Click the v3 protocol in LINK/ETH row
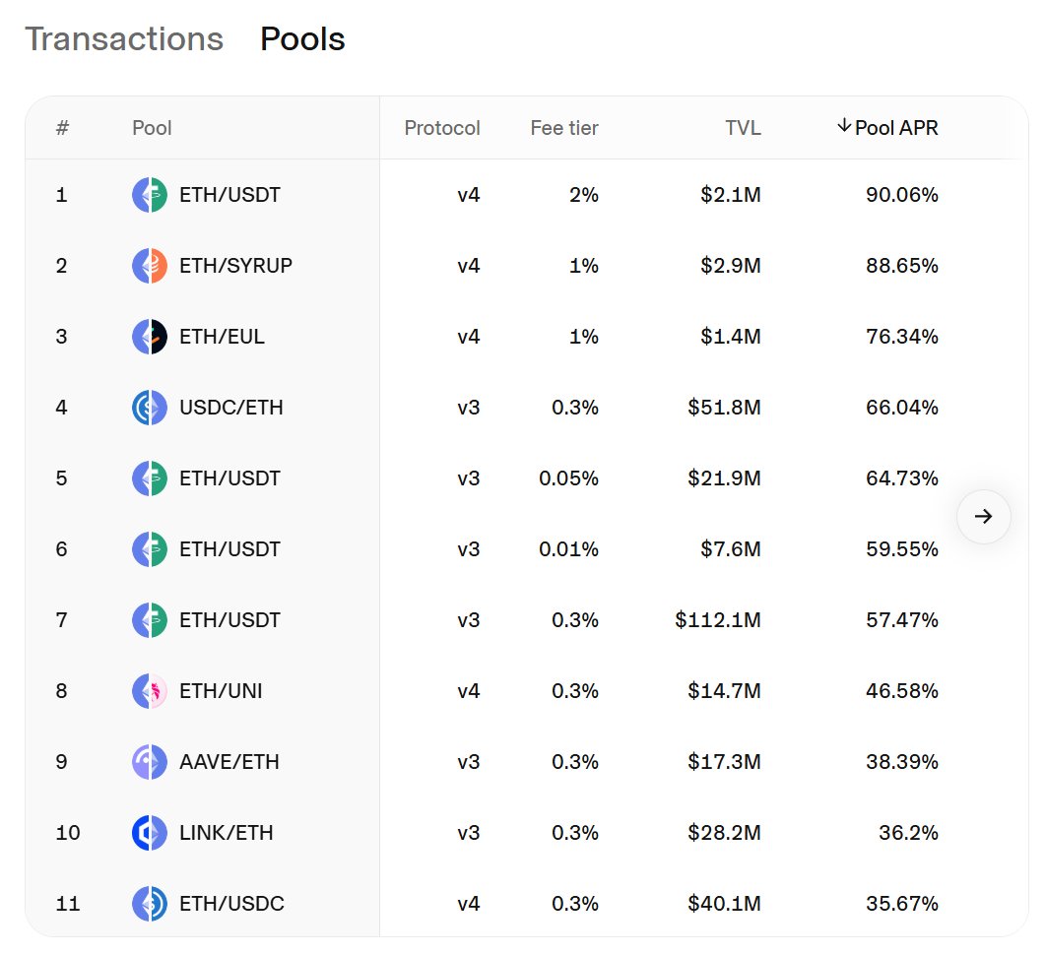Viewport: 1046px width, 955px height. pyautogui.click(x=468, y=832)
